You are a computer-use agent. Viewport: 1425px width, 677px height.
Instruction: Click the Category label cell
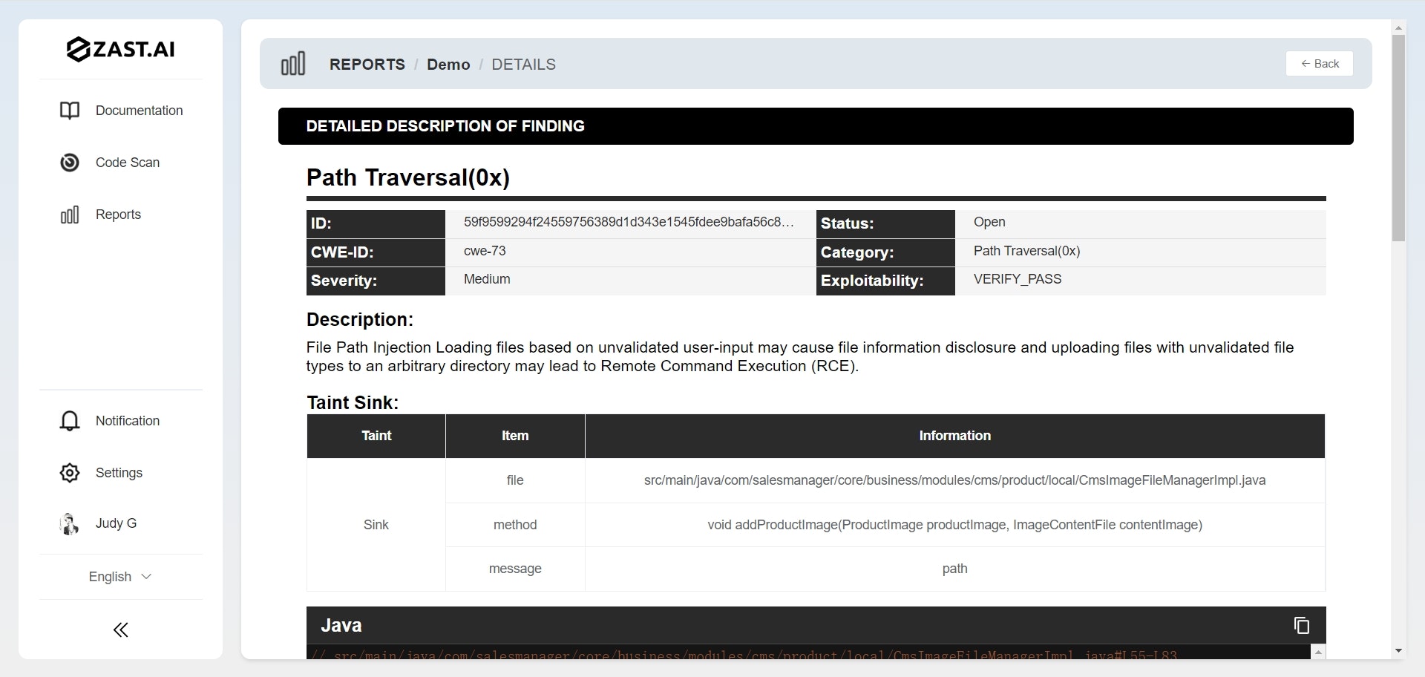click(x=885, y=252)
